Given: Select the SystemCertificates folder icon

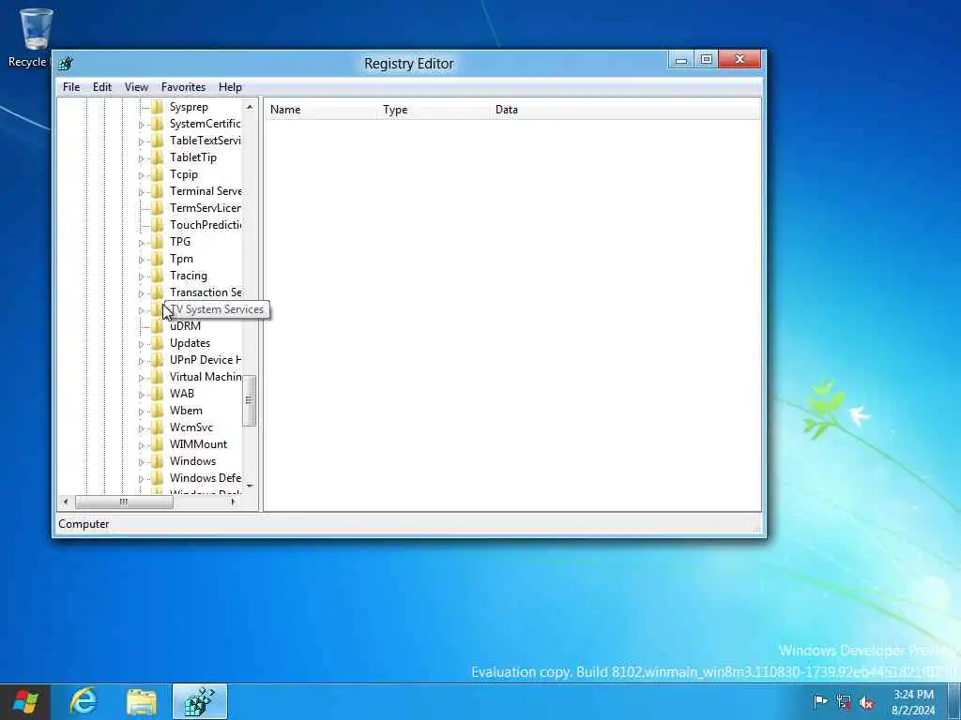Looking at the screenshot, I should pyautogui.click(x=158, y=124).
